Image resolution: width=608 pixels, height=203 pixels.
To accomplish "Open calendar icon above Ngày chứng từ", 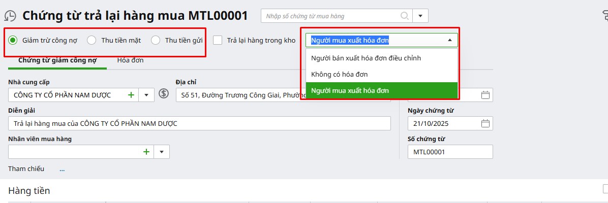I will [485, 95].
